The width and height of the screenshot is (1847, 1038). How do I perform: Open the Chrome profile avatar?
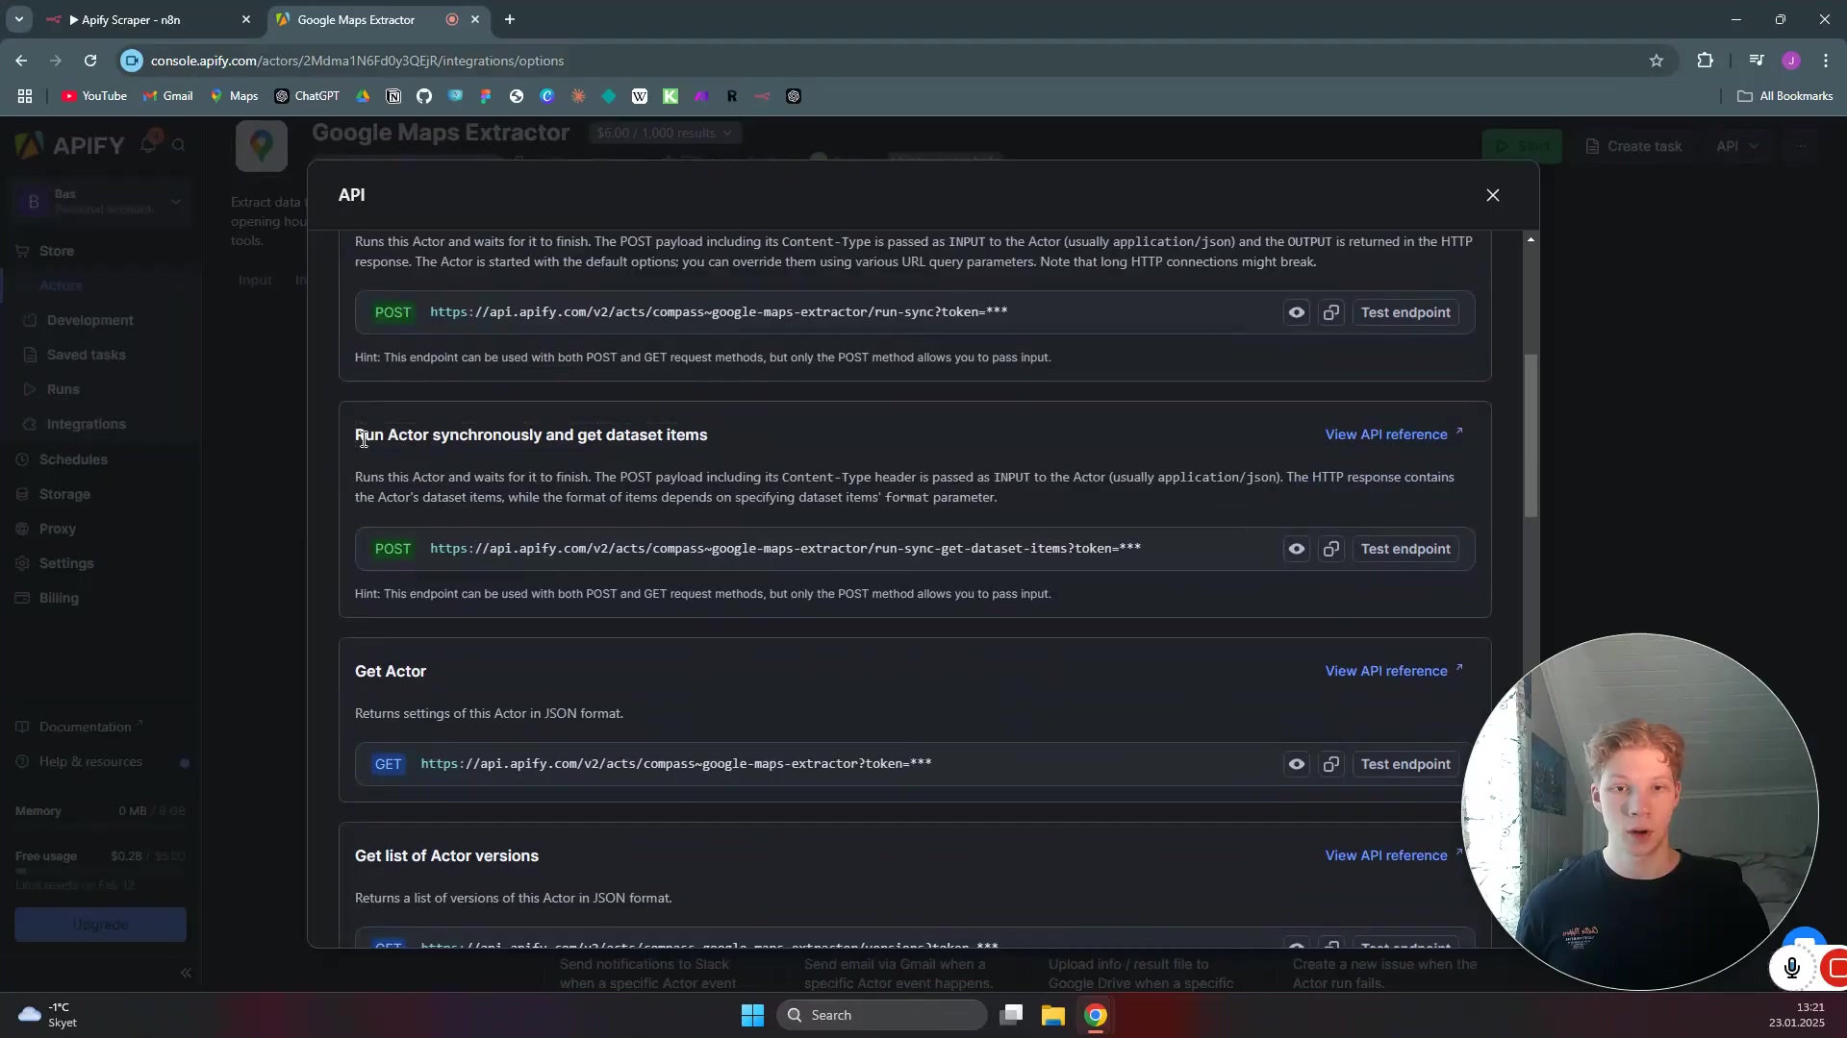point(1791,61)
